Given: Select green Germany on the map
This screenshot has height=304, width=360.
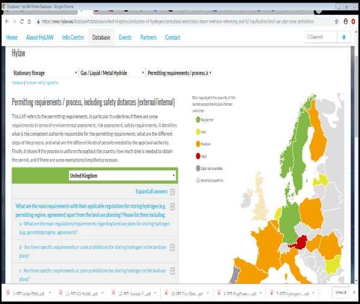Looking at the screenshot, I should point(290,223).
